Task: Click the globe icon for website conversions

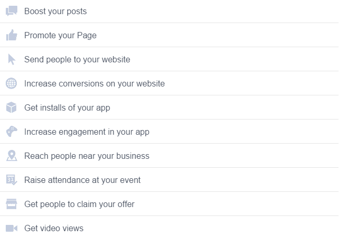Action: [11, 83]
